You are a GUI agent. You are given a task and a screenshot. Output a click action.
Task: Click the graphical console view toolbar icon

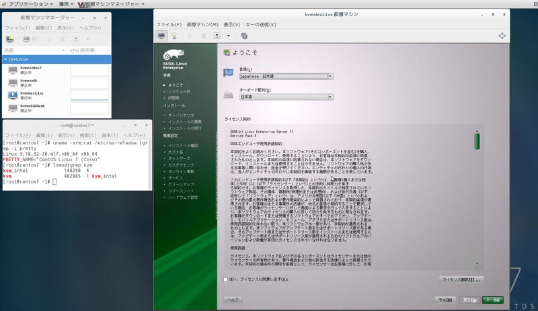161,36
